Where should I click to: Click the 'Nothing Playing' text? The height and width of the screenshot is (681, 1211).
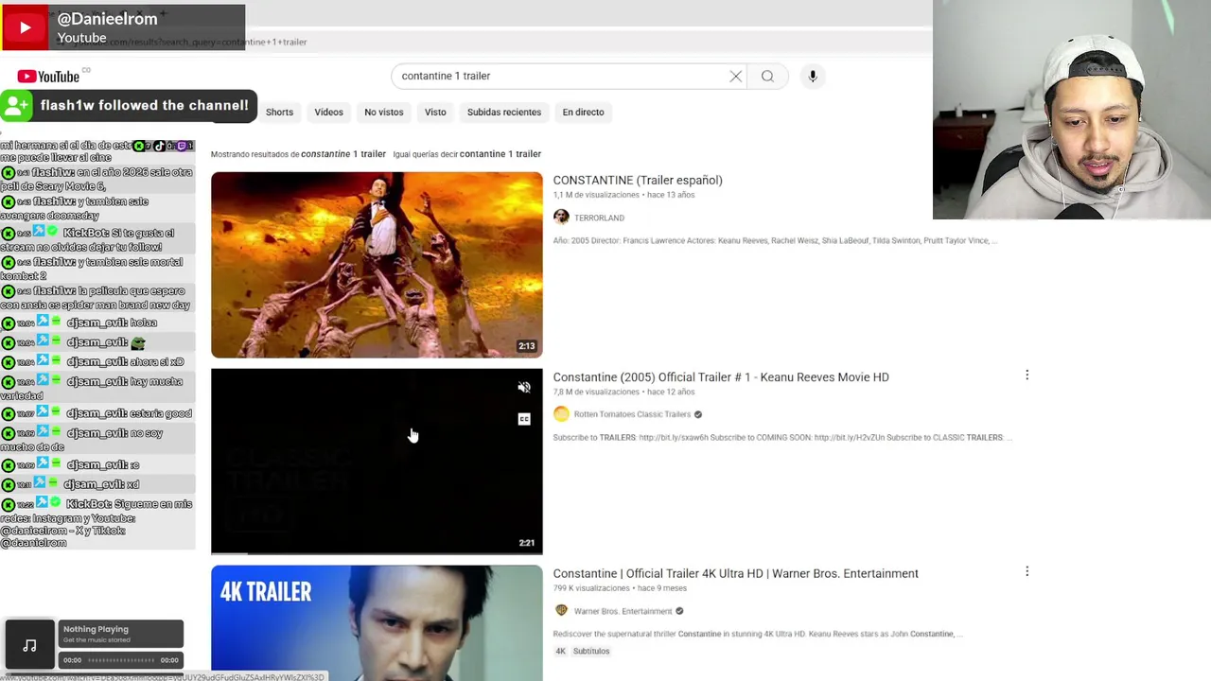pos(96,629)
